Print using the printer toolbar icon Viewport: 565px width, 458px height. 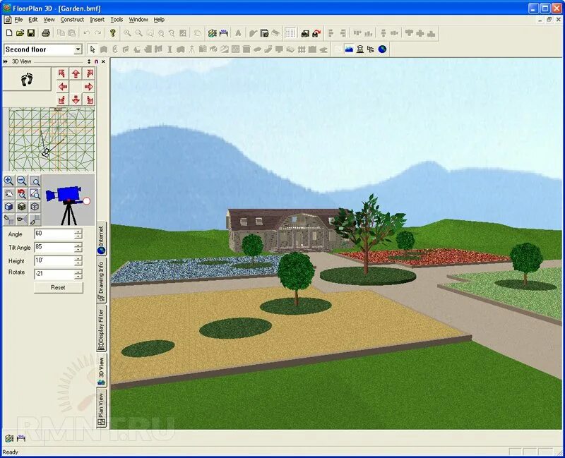pyautogui.click(x=45, y=33)
